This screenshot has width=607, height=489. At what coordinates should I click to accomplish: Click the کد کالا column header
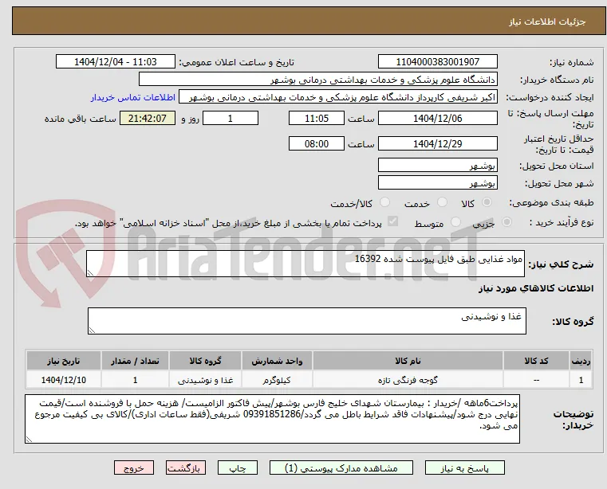coord(537,361)
